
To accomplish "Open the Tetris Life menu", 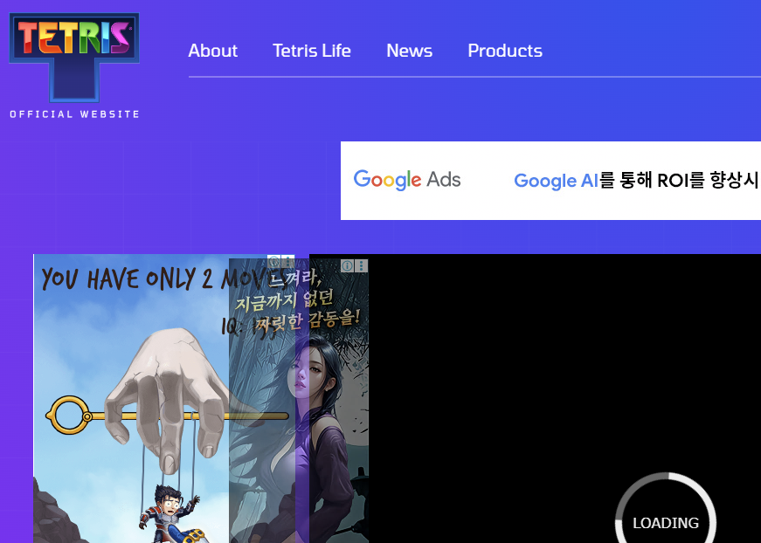I will [312, 51].
